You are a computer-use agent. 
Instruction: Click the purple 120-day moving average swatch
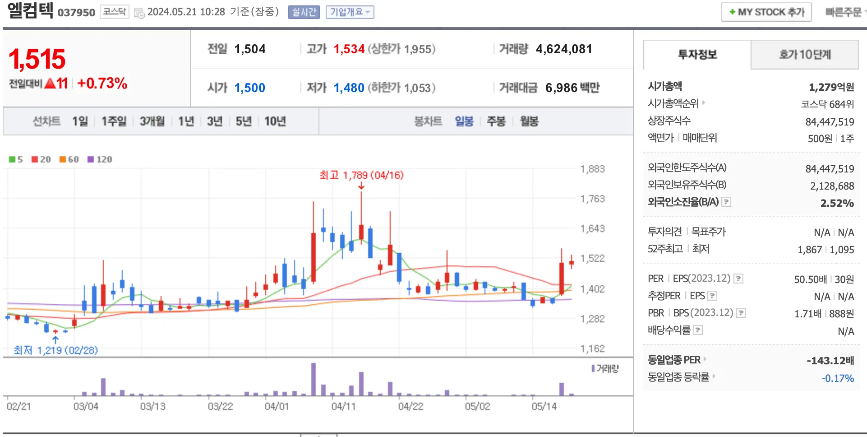coord(91,159)
